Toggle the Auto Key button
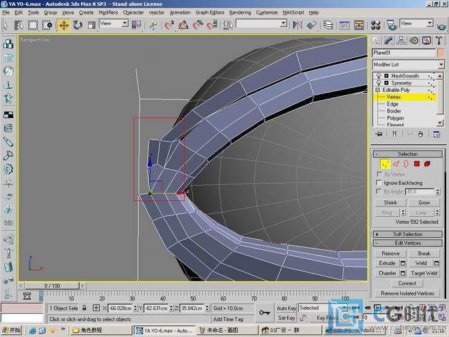The image size is (449, 337). (286, 308)
